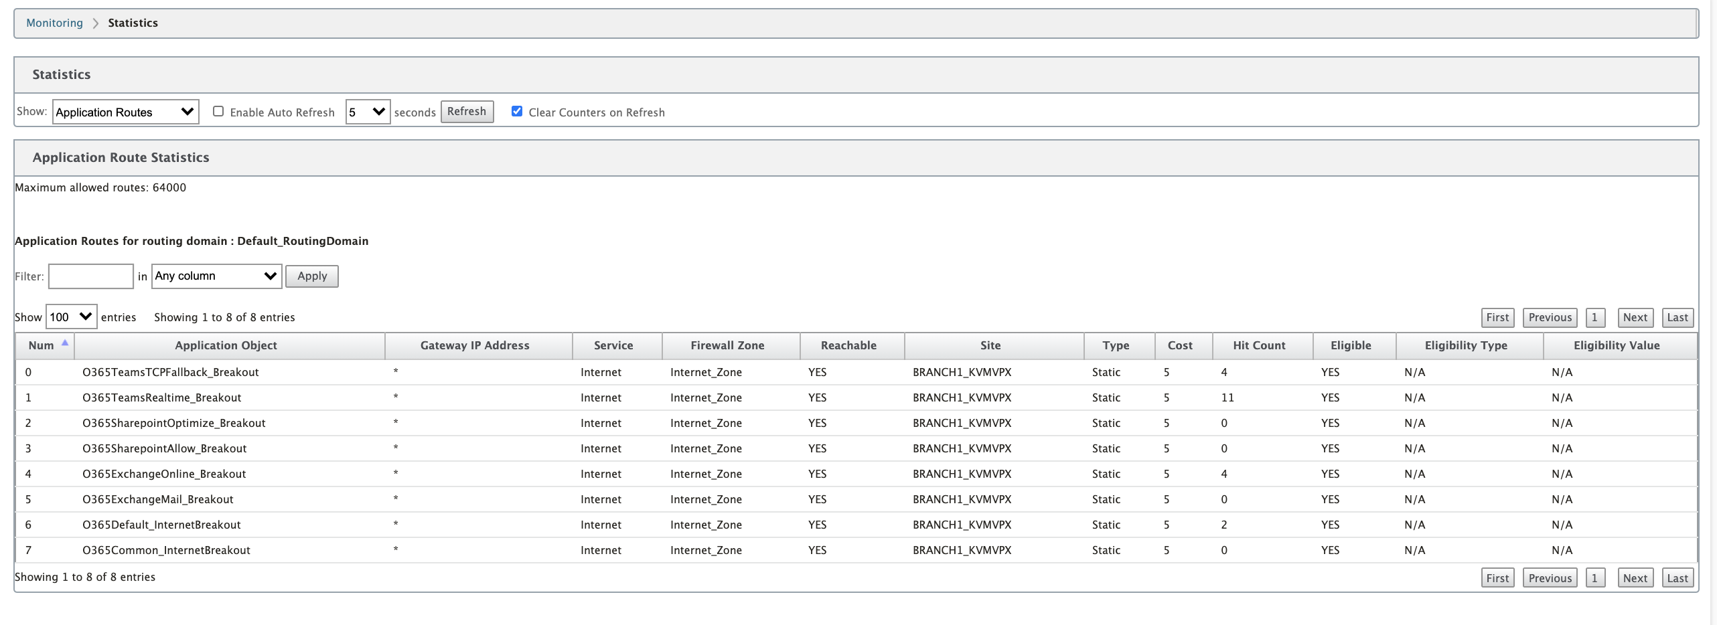
Task: Go to Monitoring breadcrumb link
Action: (x=54, y=23)
